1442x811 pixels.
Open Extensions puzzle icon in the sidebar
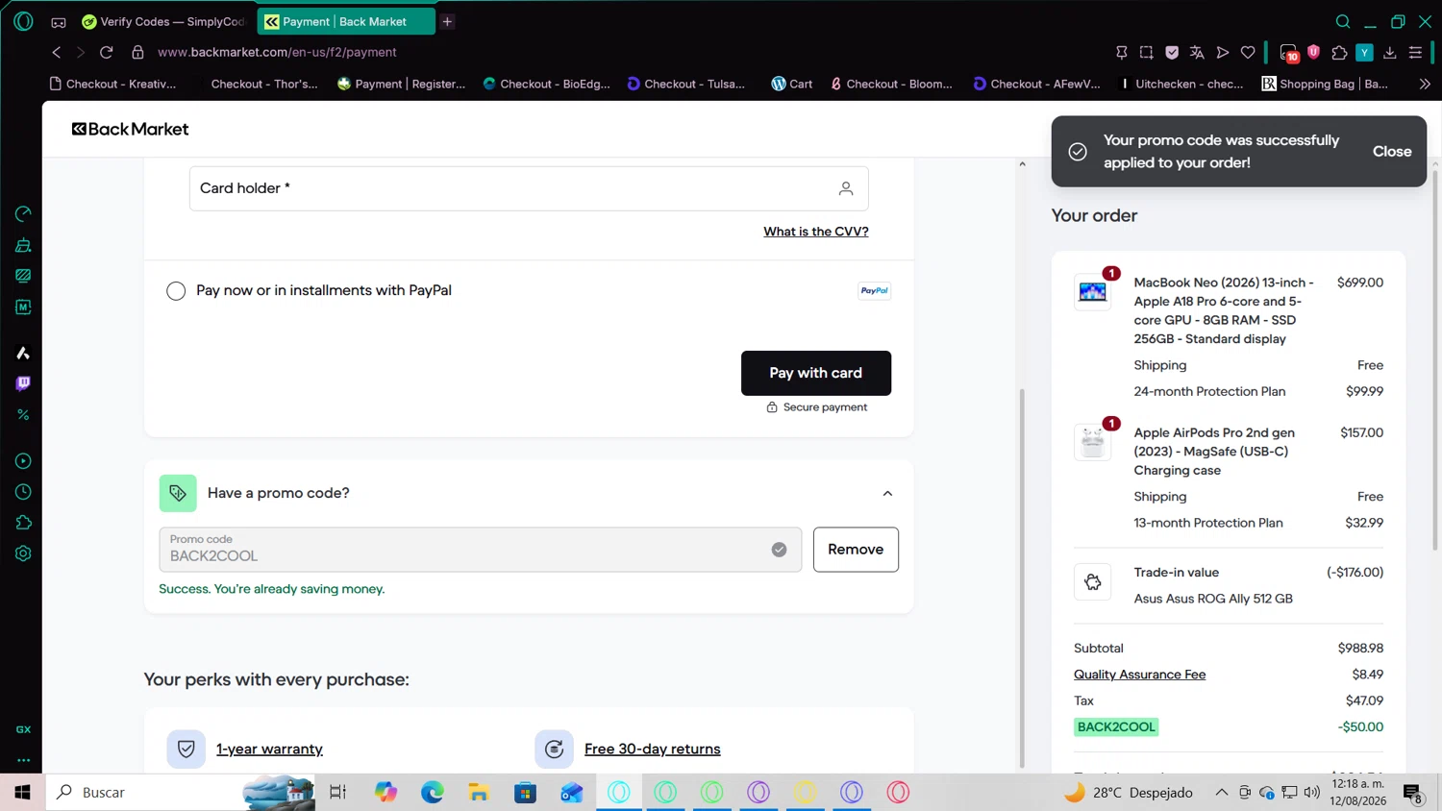[23, 523]
